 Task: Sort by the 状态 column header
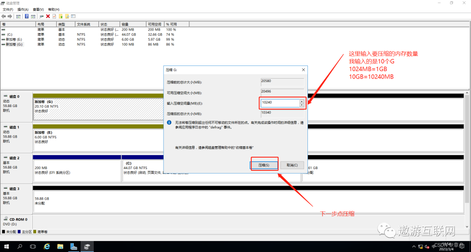point(109,24)
